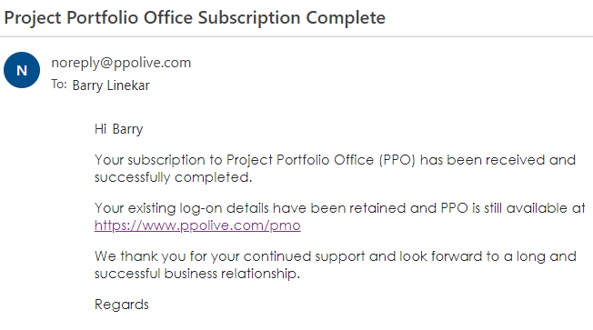Click recipient name Barry Linekar
The image size is (593, 330).
tap(111, 85)
